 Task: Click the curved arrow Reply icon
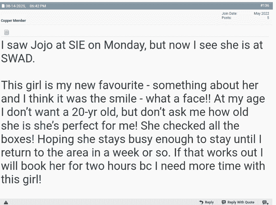coord(201,202)
